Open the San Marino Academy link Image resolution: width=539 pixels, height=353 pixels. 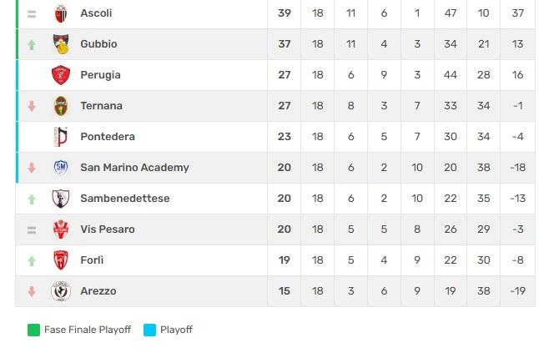(x=134, y=168)
